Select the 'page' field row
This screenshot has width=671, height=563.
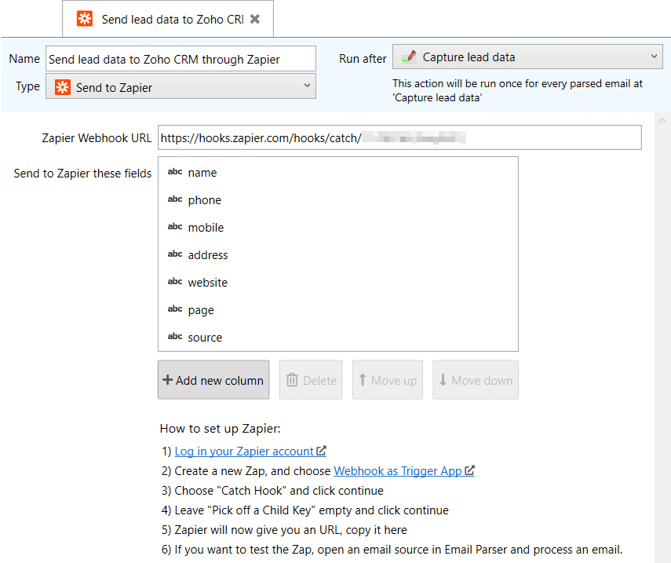pos(338,309)
